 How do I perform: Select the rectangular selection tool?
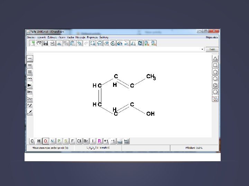tap(93, 43)
